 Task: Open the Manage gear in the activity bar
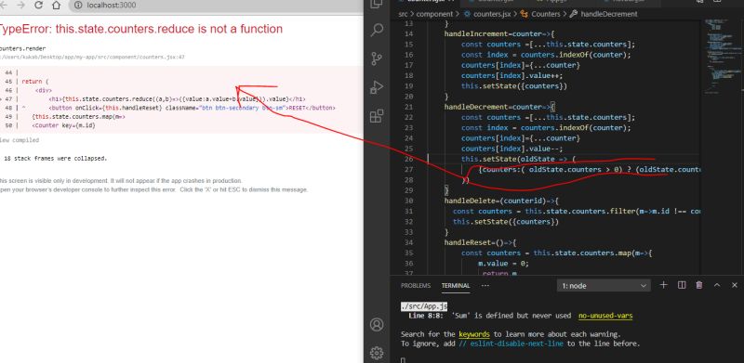click(377, 353)
